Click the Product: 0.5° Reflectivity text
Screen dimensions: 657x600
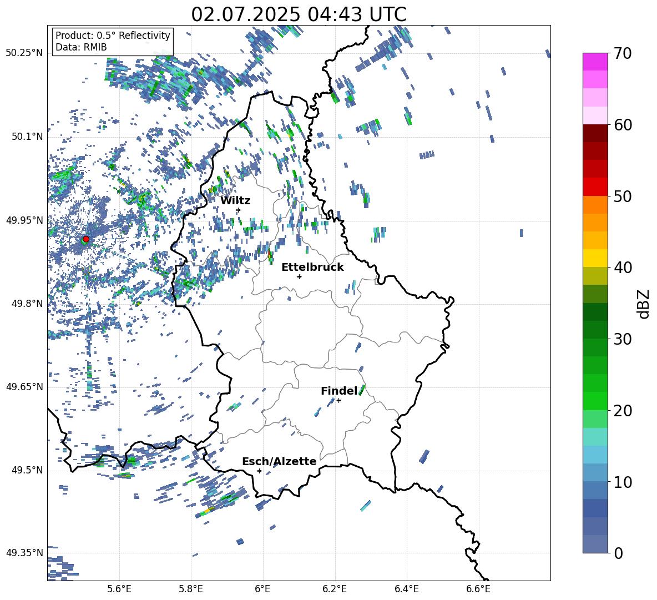113,35
